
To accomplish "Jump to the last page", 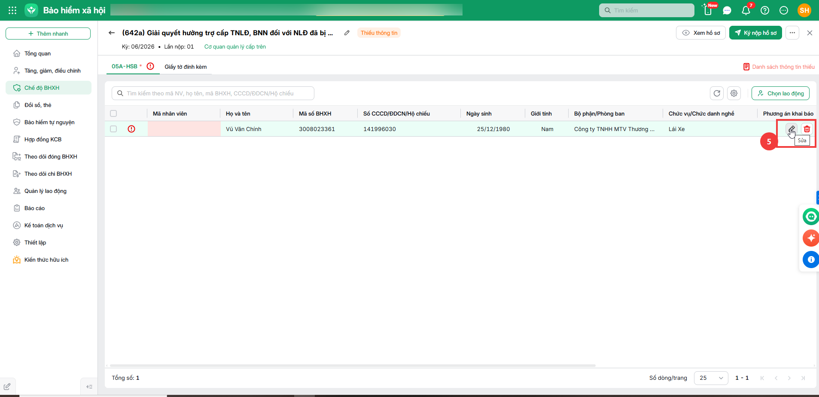I will point(803,378).
